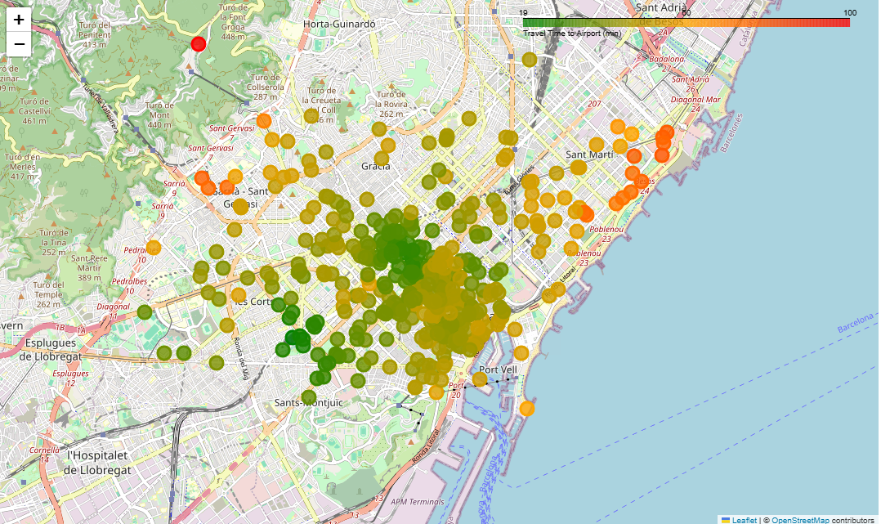Screen dimensions: 881x524
Task: Click the Ronda del Mig road label
Action: [x=240, y=358]
